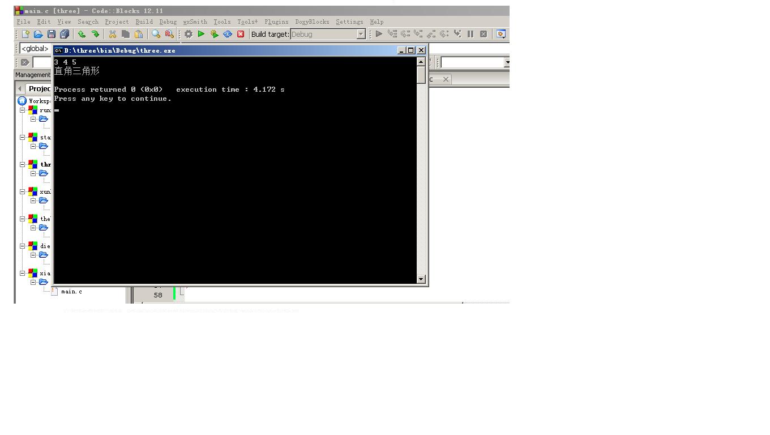Click the Redo arrow icon
770x435 pixels.
(95, 34)
